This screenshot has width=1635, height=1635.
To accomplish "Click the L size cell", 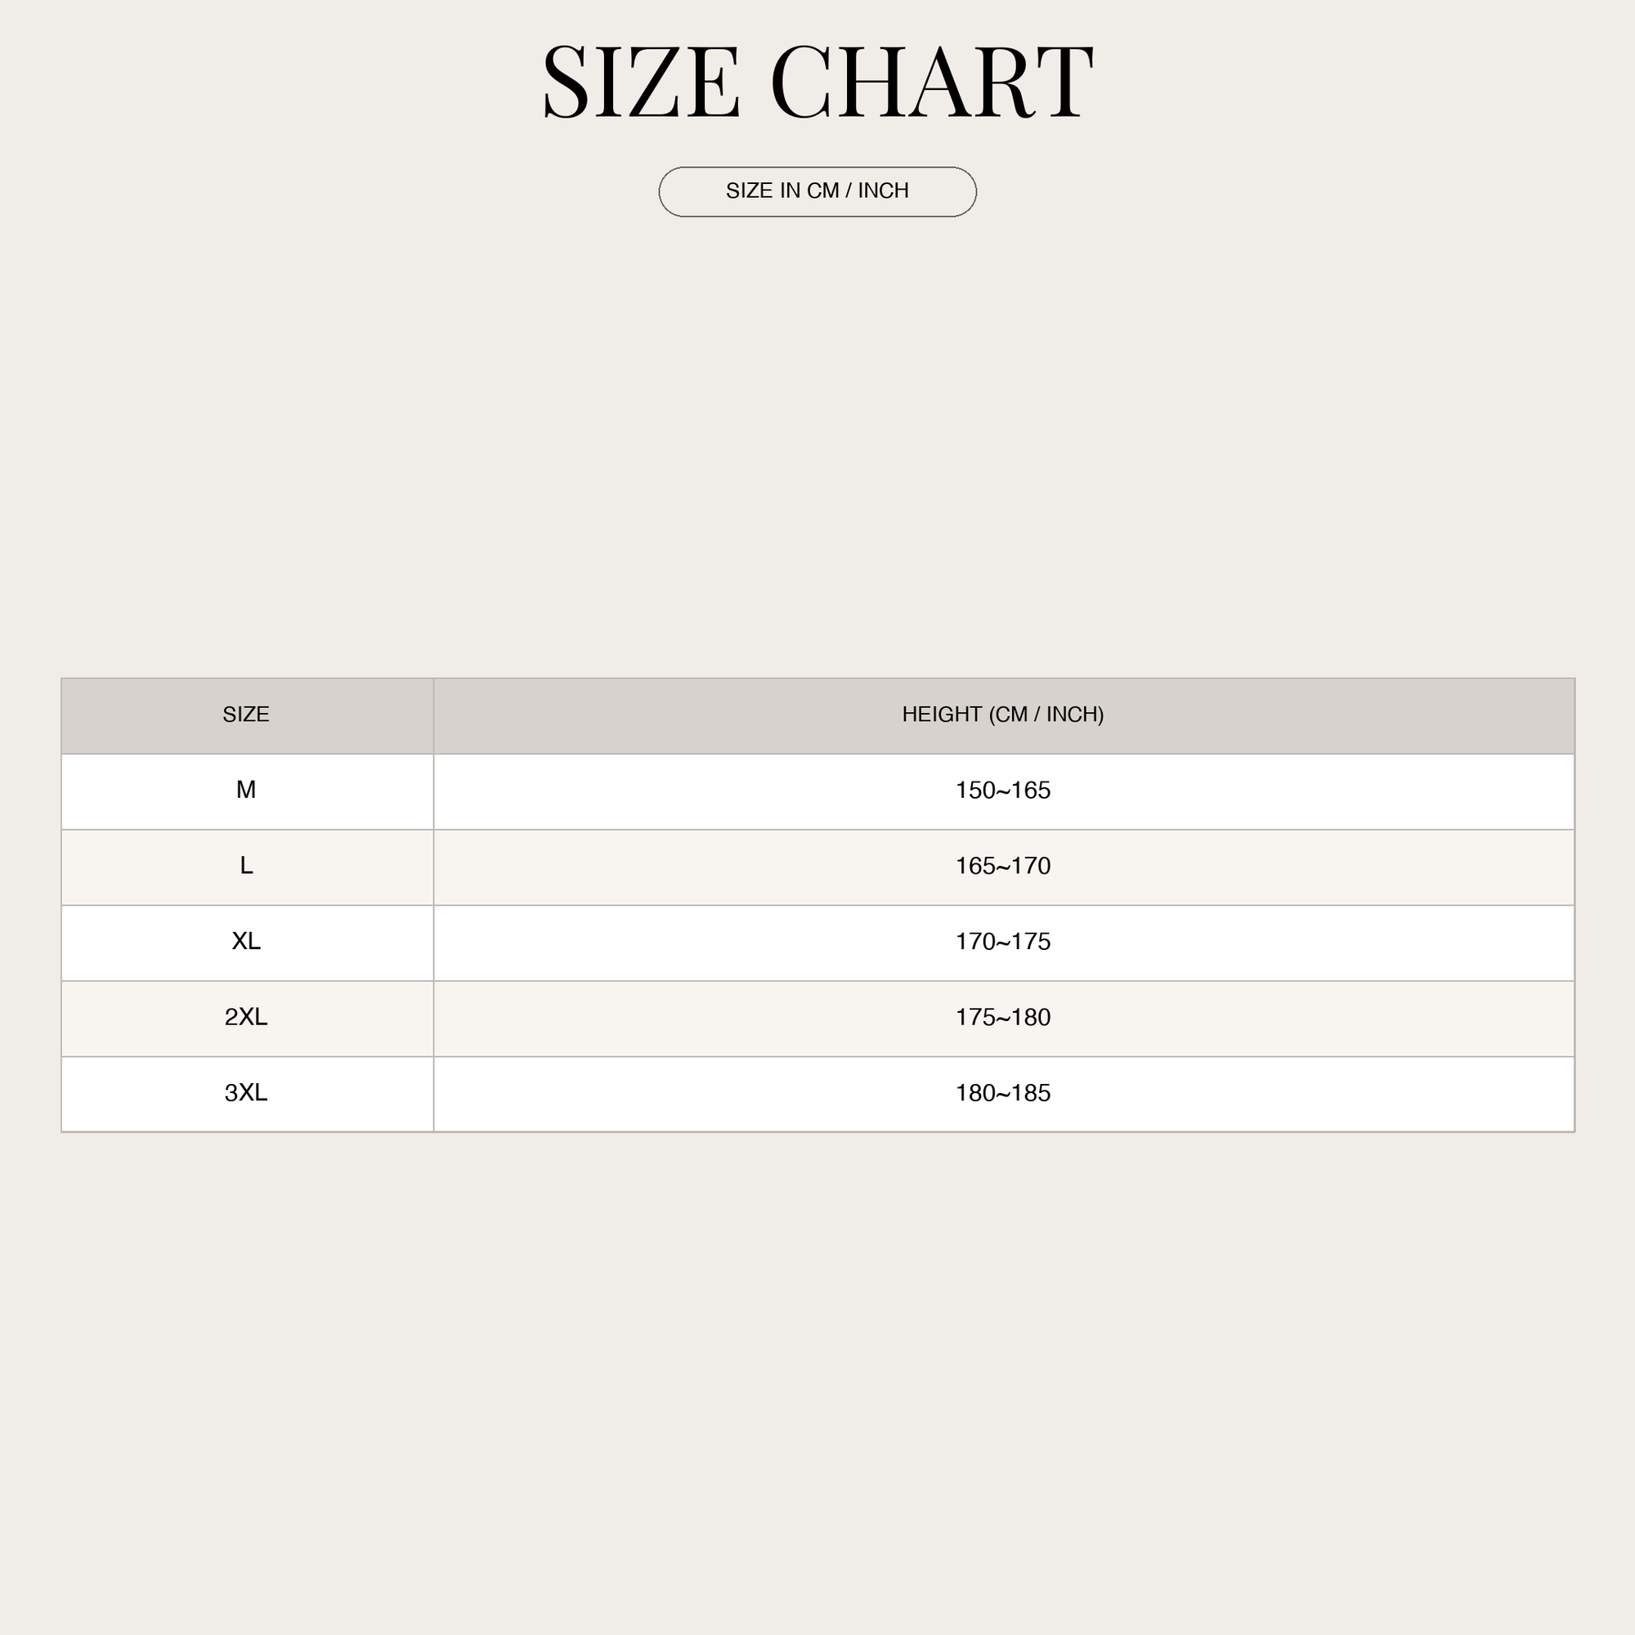I will (247, 867).
